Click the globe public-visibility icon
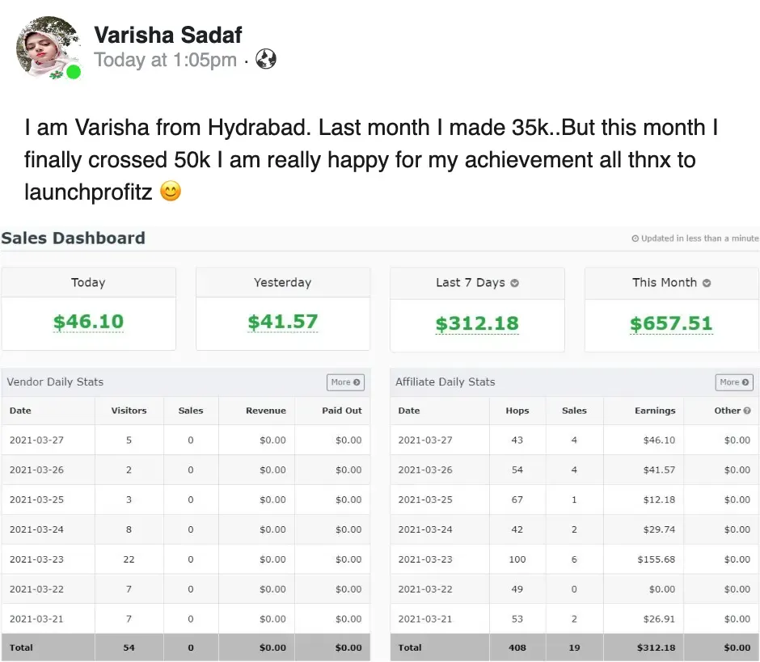The width and height of the screenshot is (760, 662). point(266,59)
